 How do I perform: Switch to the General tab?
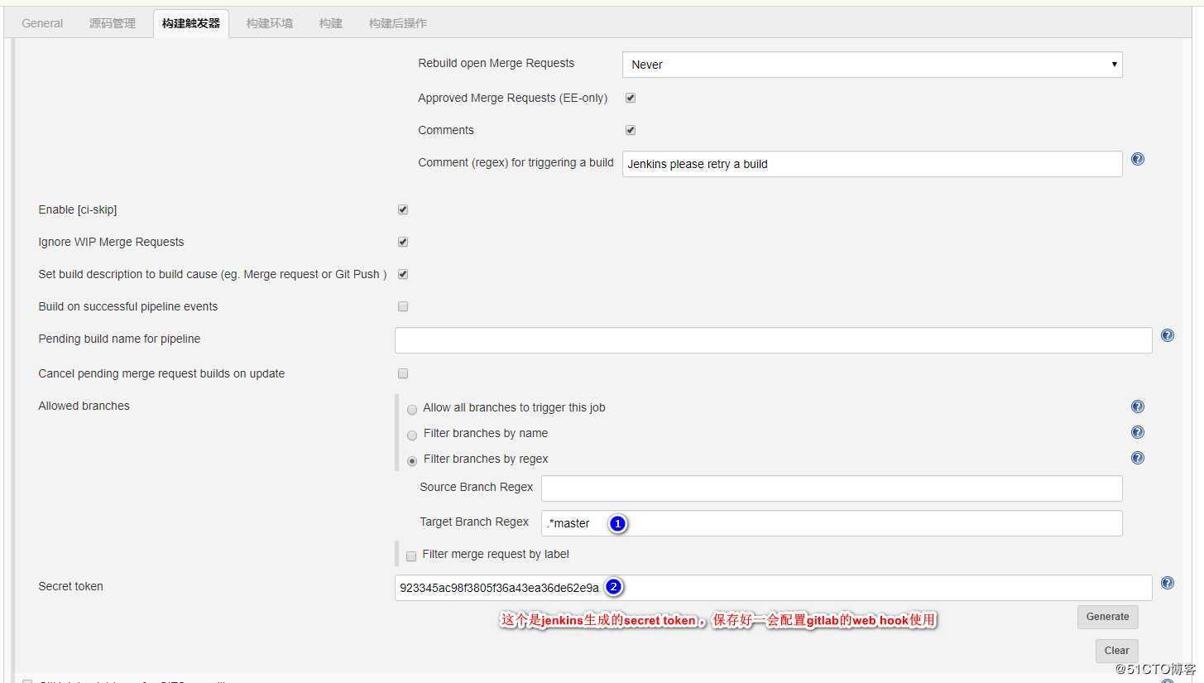tap(42, 23)
